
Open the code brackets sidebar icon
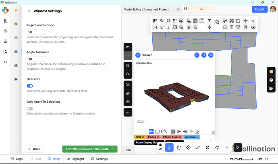pyautogui.click(x=5, y=62)
